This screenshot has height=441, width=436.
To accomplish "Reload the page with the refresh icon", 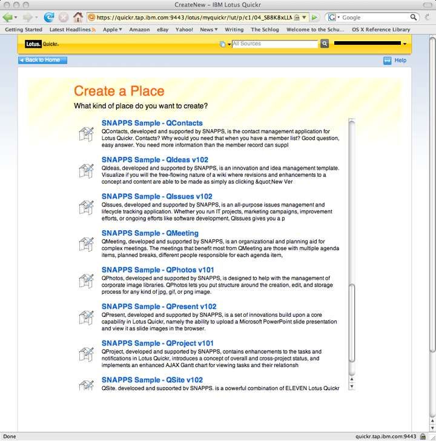I will click(49, 18).
